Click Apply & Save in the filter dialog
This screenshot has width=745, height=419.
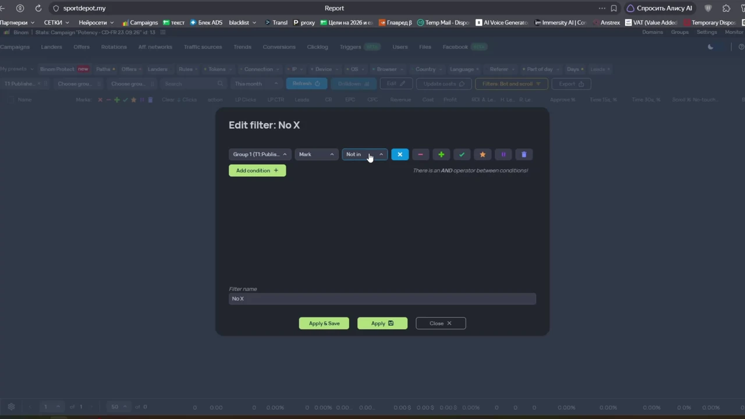click(x=324, y=324)
